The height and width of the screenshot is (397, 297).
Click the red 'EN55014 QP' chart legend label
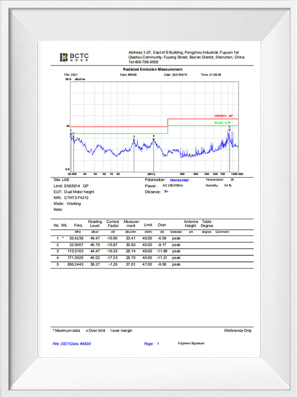(x=224, y=116)
